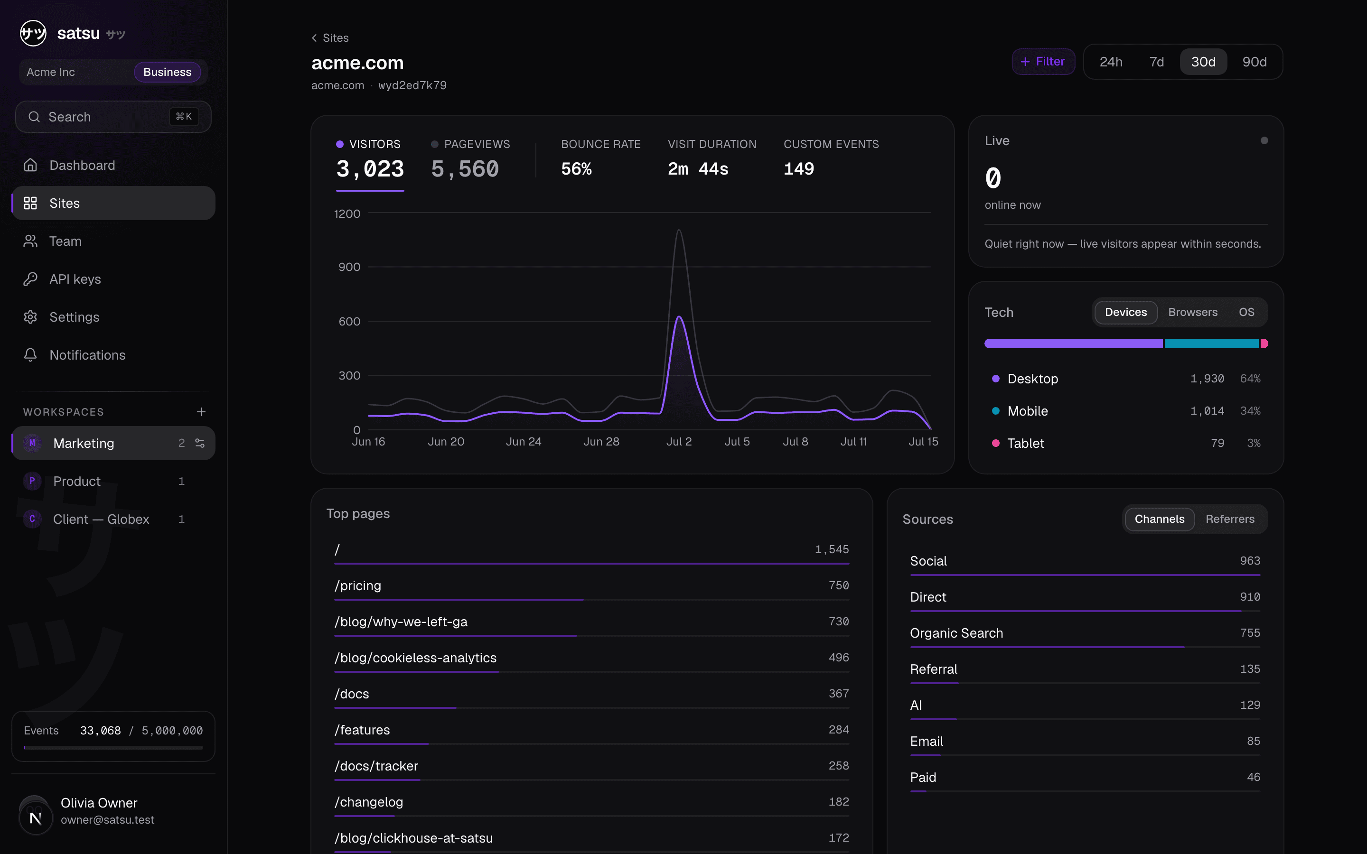Click the Paid source row

click(1085, 780)
